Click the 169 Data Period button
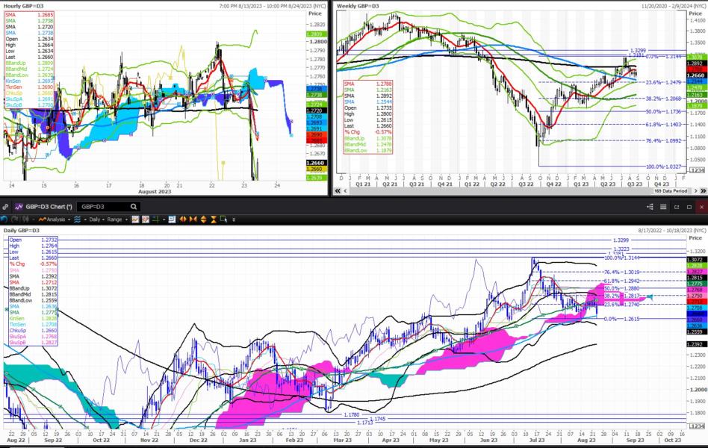This screenshot has height=448, width=708. tap(670, 190)
